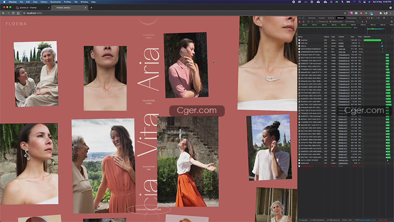Open the Profiles menu

pos(67,2)
